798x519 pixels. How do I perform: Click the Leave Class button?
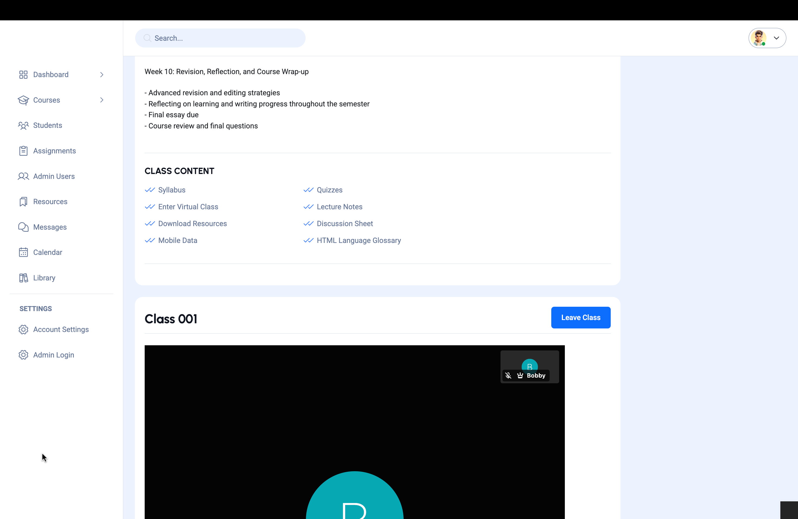point(581,318)
